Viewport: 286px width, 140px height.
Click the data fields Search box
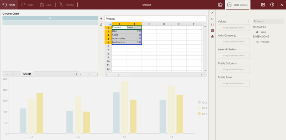click(268, 21)
